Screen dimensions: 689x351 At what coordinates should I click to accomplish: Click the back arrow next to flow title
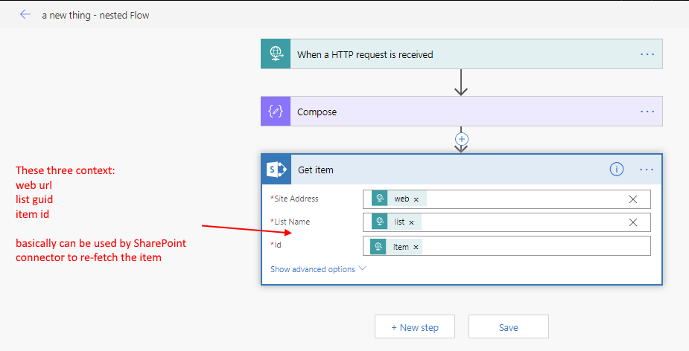point(25,15)
